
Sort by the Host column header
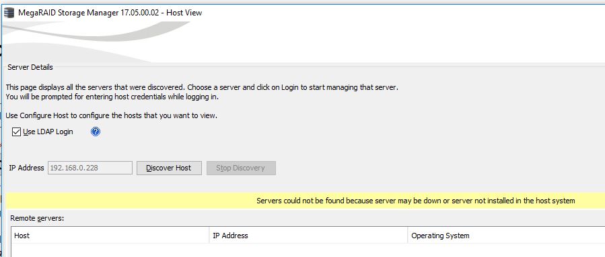[x=110, y=236]
